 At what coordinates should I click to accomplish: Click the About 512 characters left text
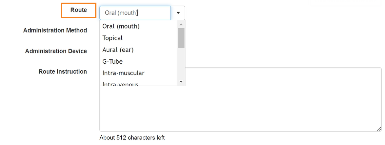pyautogui.click(x=132, y=138)
